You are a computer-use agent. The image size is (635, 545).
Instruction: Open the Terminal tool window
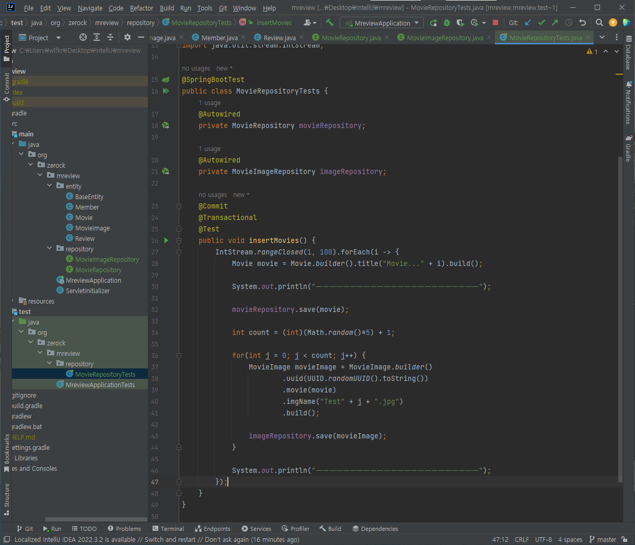pyautogui.click(x=168, y=529)
